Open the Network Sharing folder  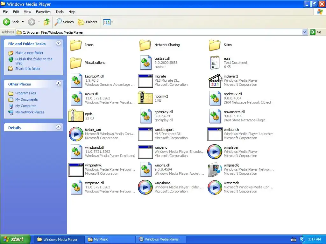coord(145,45)
